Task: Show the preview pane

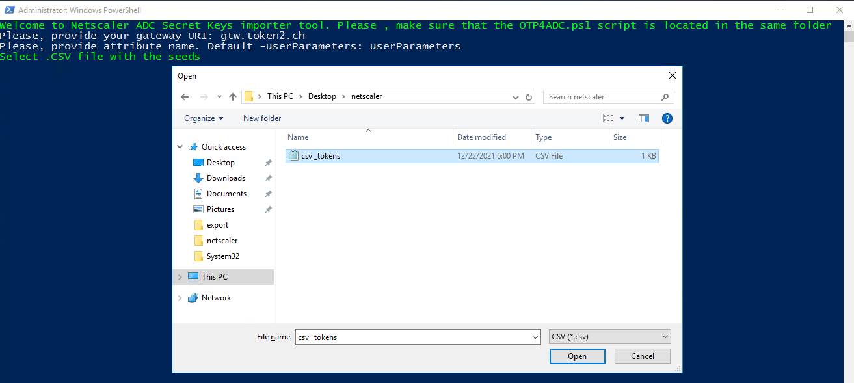Action: pyautogui.click(x=644, y=118)
